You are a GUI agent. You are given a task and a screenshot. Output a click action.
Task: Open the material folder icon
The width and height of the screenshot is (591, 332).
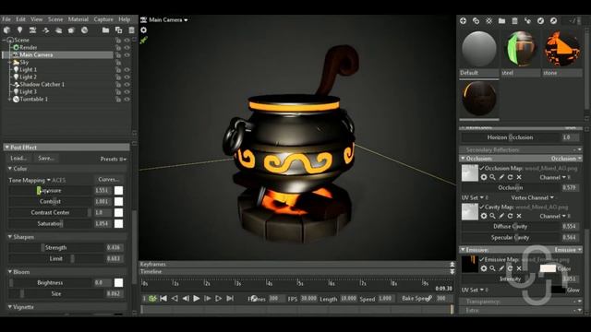click(x=501, y=21)
